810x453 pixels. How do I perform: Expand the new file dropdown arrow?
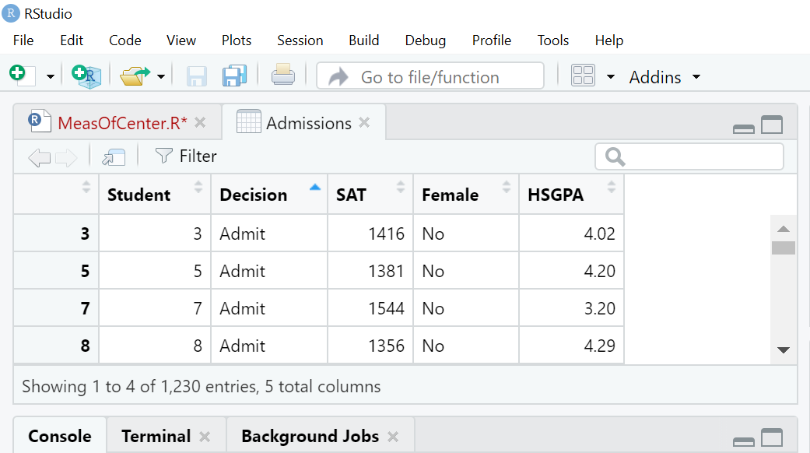[49, 75]
